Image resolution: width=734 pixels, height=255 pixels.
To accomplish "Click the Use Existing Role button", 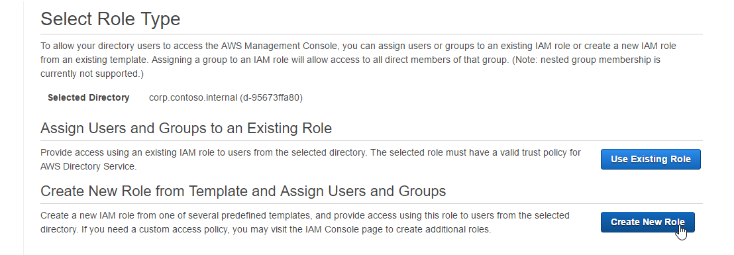I will coord(651,159).
